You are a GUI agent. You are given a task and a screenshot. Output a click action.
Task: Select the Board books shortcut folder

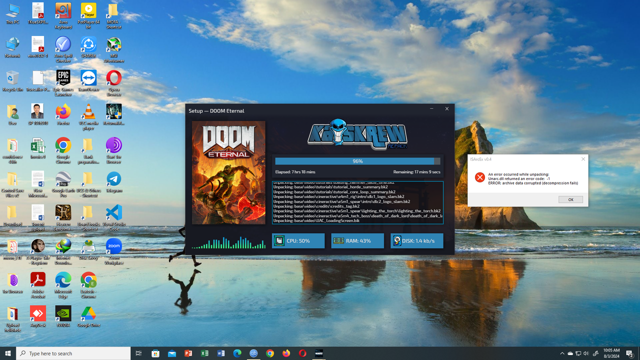tap(88, 218)
